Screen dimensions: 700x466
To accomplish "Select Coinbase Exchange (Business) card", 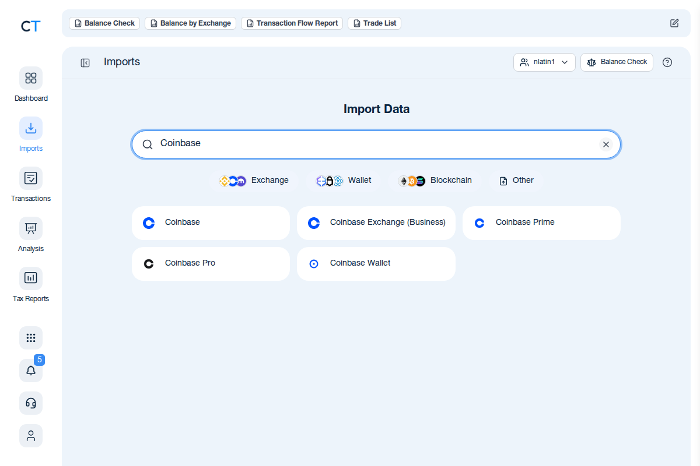I will [376, 223].
